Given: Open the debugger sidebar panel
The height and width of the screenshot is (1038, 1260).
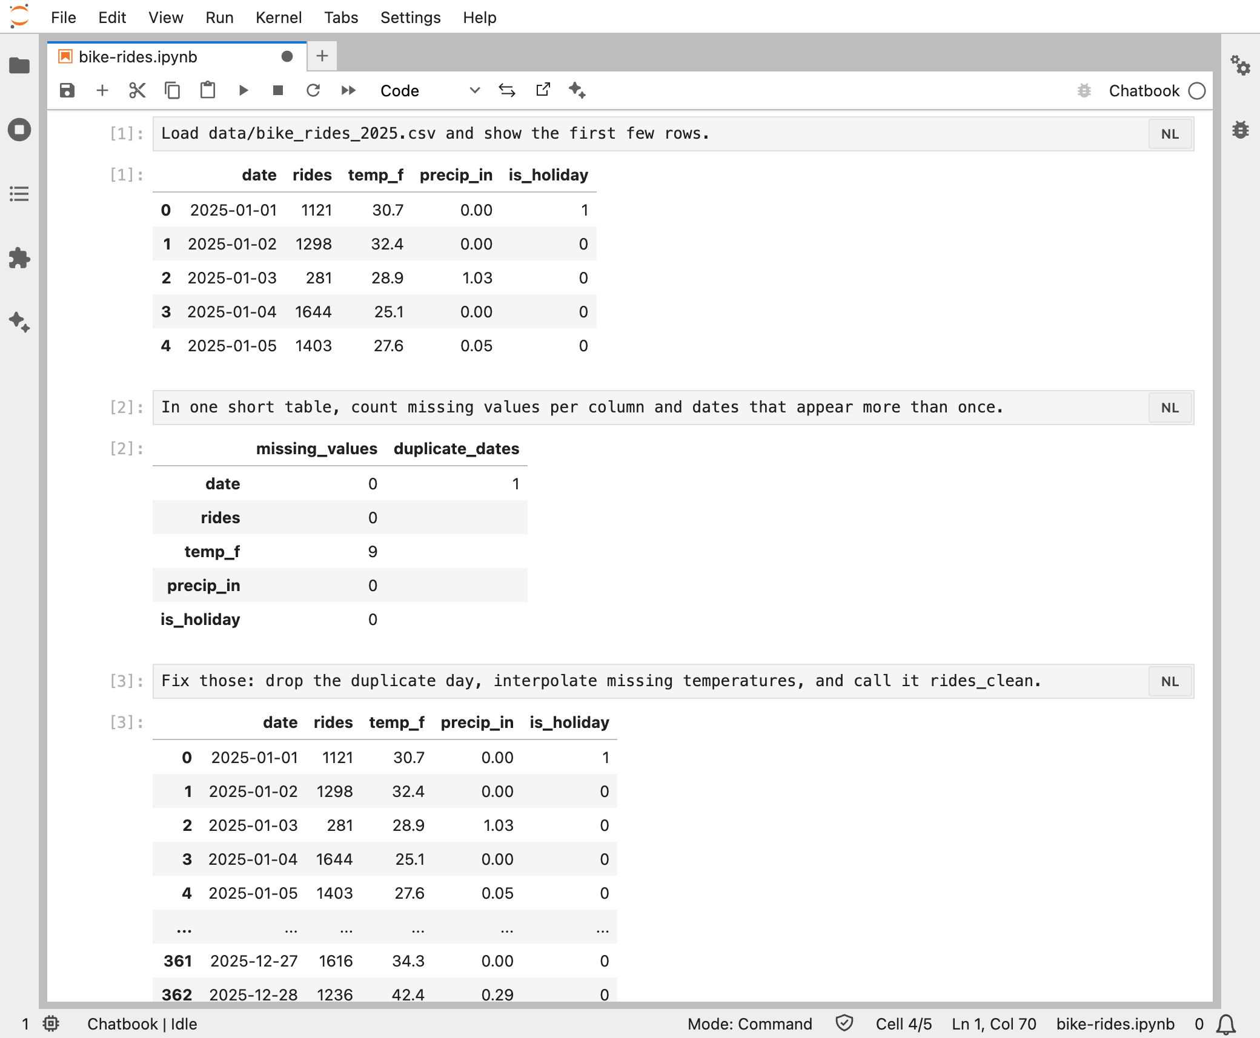Looking at the screenshot, I should pyautogui.click(x=1240, y=129).
